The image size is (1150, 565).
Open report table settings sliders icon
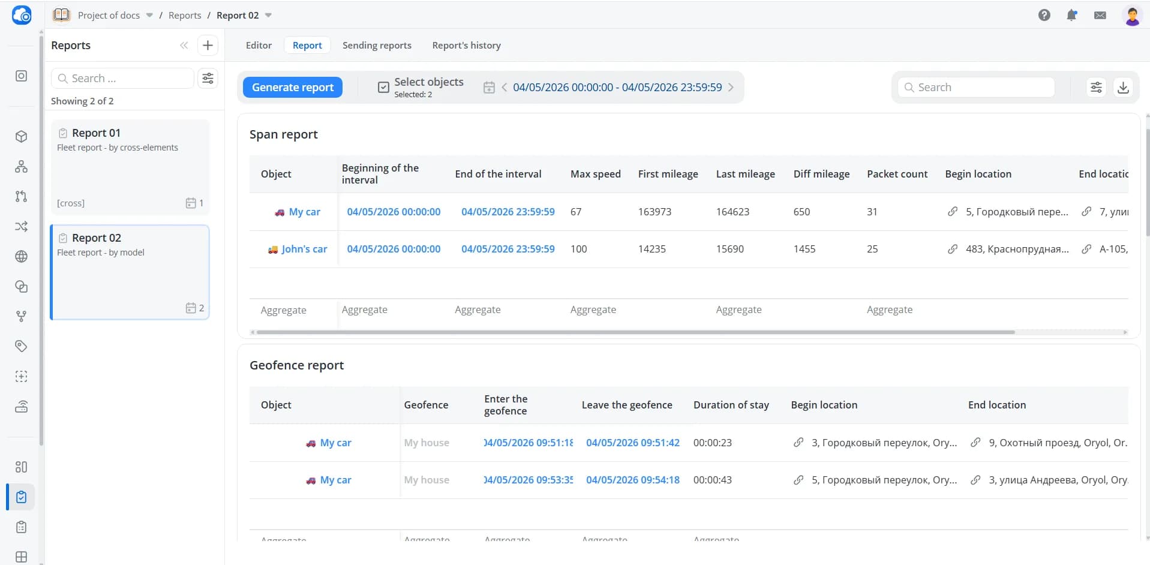[x=1096, y=87]
